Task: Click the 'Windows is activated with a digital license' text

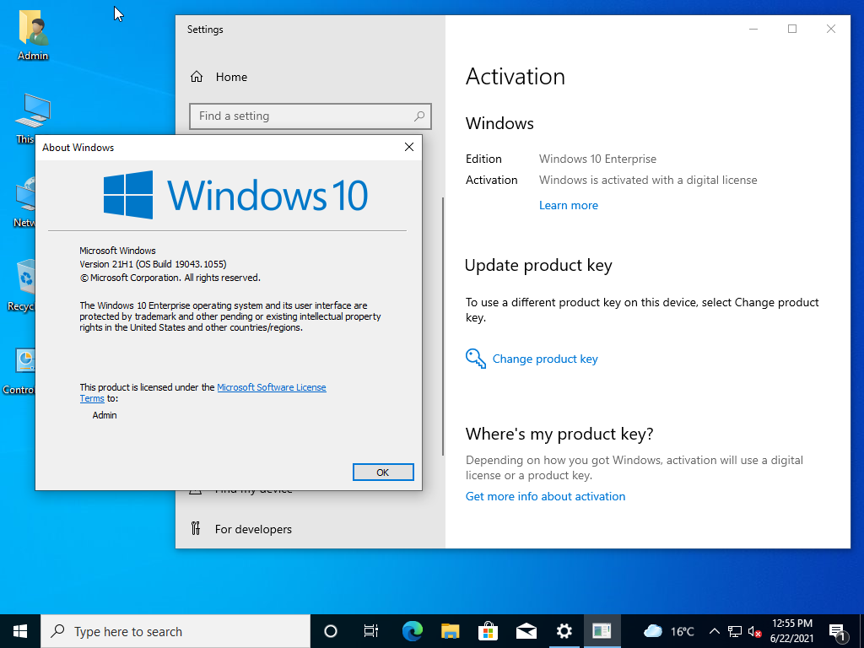Action: coord(648,181)
